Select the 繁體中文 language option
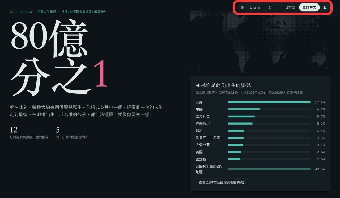The width and height of the screenshot is (340, 198). tap(309, 7)
